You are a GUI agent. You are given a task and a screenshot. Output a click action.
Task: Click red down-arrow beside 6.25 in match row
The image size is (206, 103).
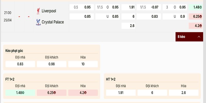201,16
